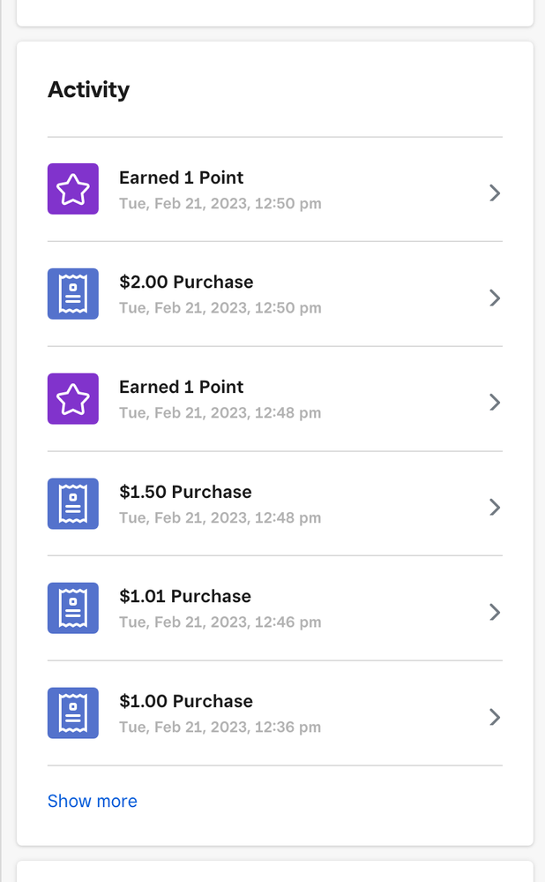
Task: Expand the 12:48 pm Earned 1 Point chevron
Action: coord(495,403)
